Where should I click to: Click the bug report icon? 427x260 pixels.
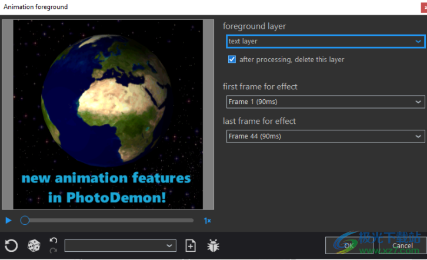point(213,245)
